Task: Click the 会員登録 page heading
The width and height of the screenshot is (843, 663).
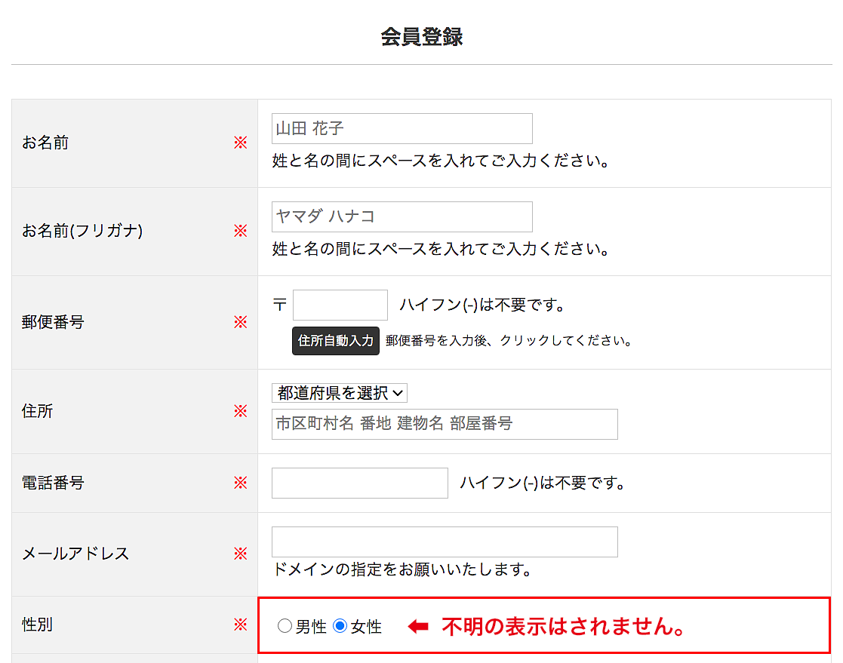Action: pos(421,37)
